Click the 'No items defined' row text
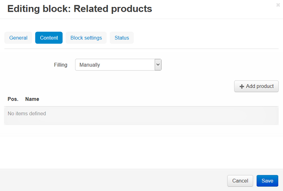The height and width of the screenshot is (191, 283). click(x=27, y=113)
